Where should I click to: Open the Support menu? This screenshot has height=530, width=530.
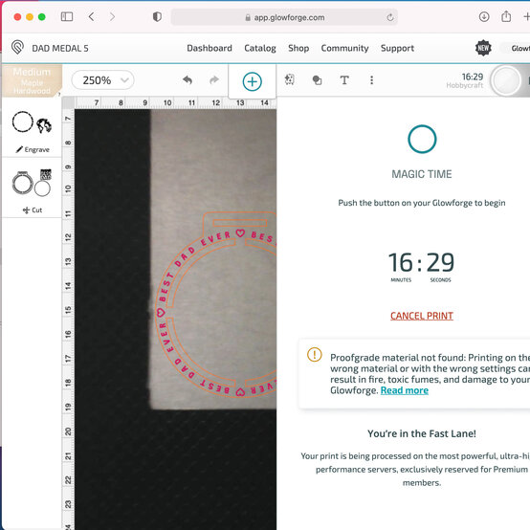(x=397, y=48)
